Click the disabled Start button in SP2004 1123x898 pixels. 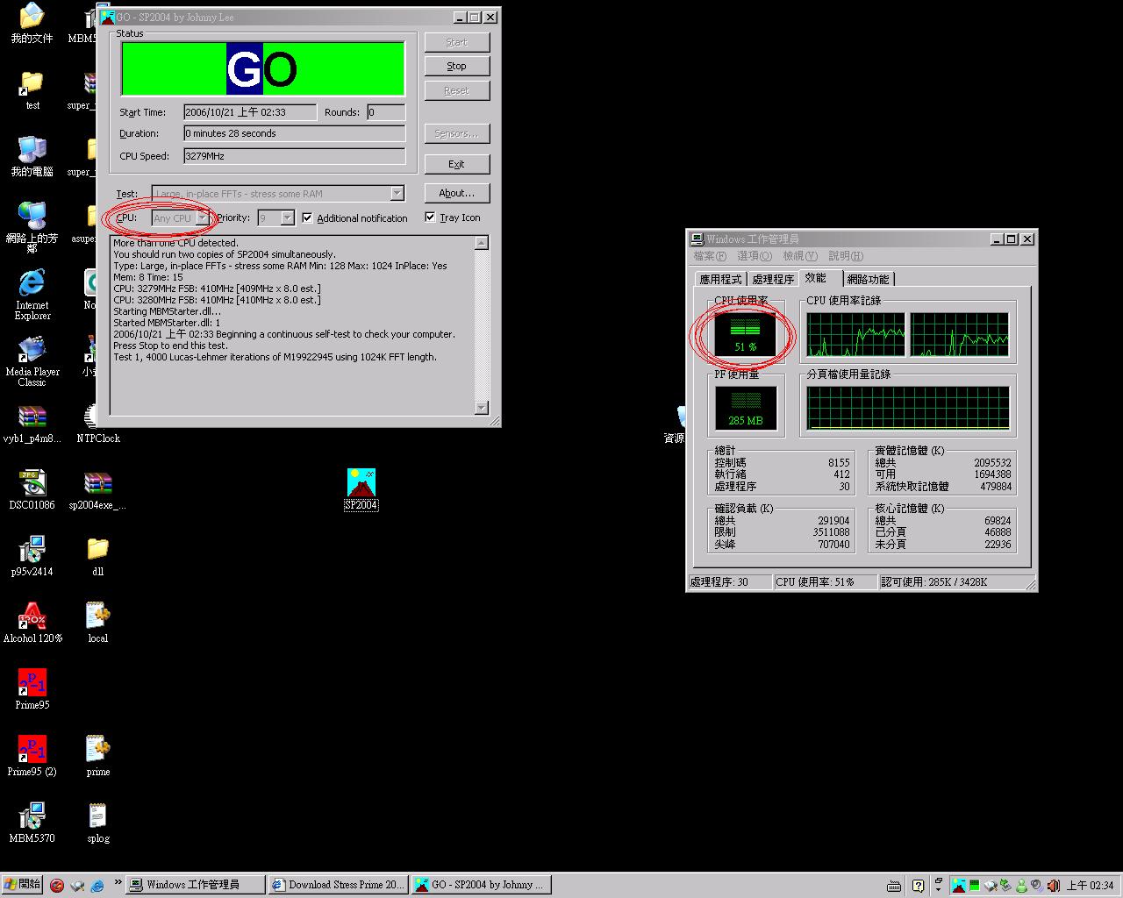pos(456,42)
